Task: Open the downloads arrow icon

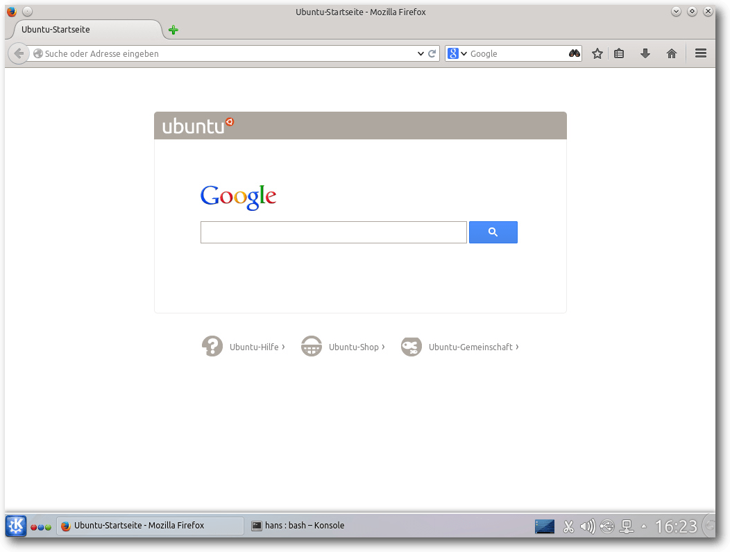Action: point(645,53)
